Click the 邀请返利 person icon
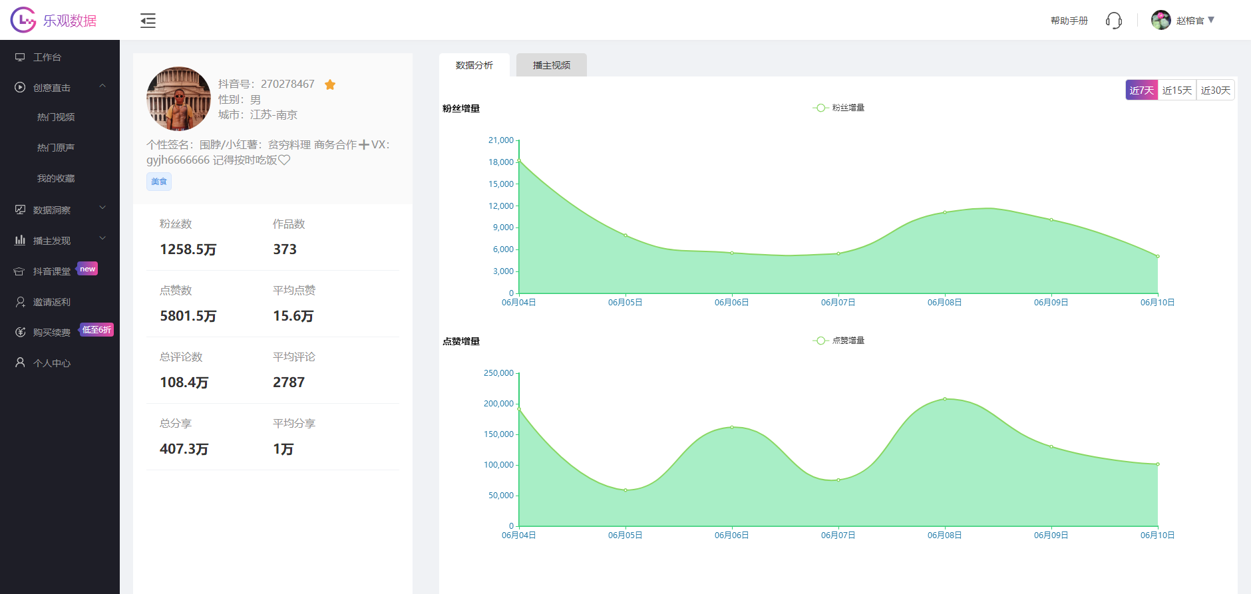This screenshot has width=1251, height=594. tap(20, 302)
